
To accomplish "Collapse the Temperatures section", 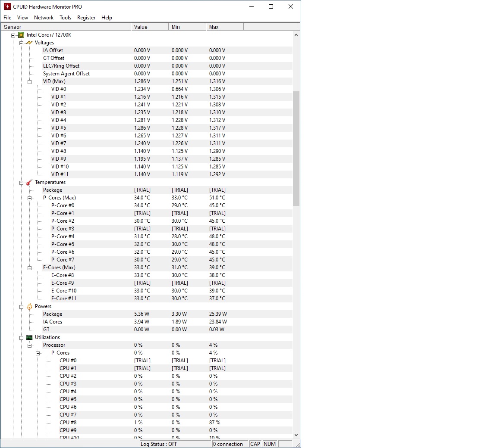I will [x=21, y=183].
